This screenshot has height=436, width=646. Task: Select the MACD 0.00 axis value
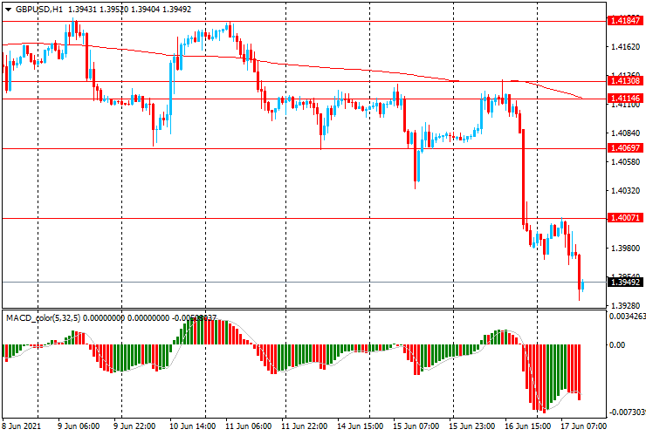tap(617, 345)
